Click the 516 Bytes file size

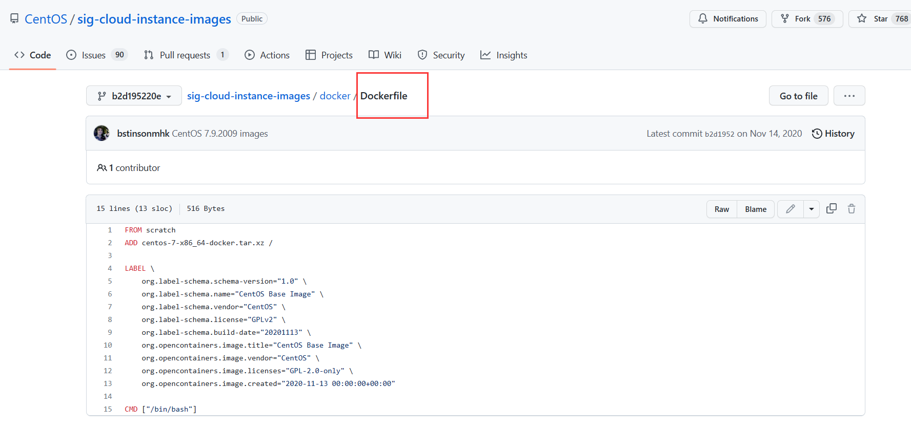pyautogui.click(x=206, y=208)
